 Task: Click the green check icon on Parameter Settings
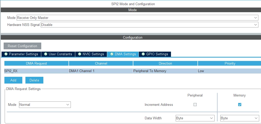tap(6, 54)
